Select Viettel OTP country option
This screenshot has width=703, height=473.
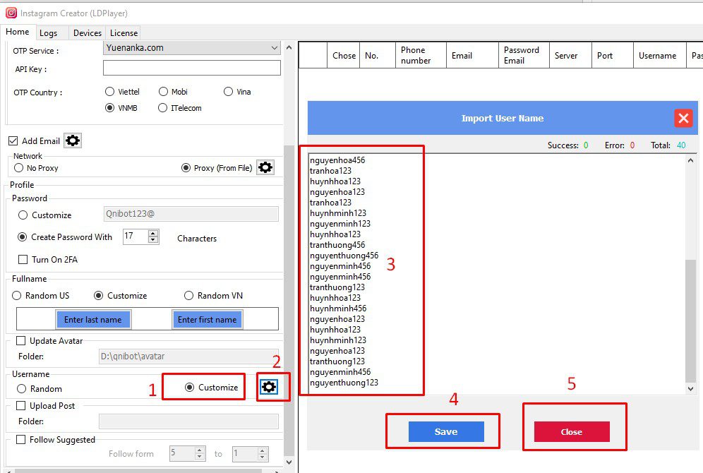[110, 92]
